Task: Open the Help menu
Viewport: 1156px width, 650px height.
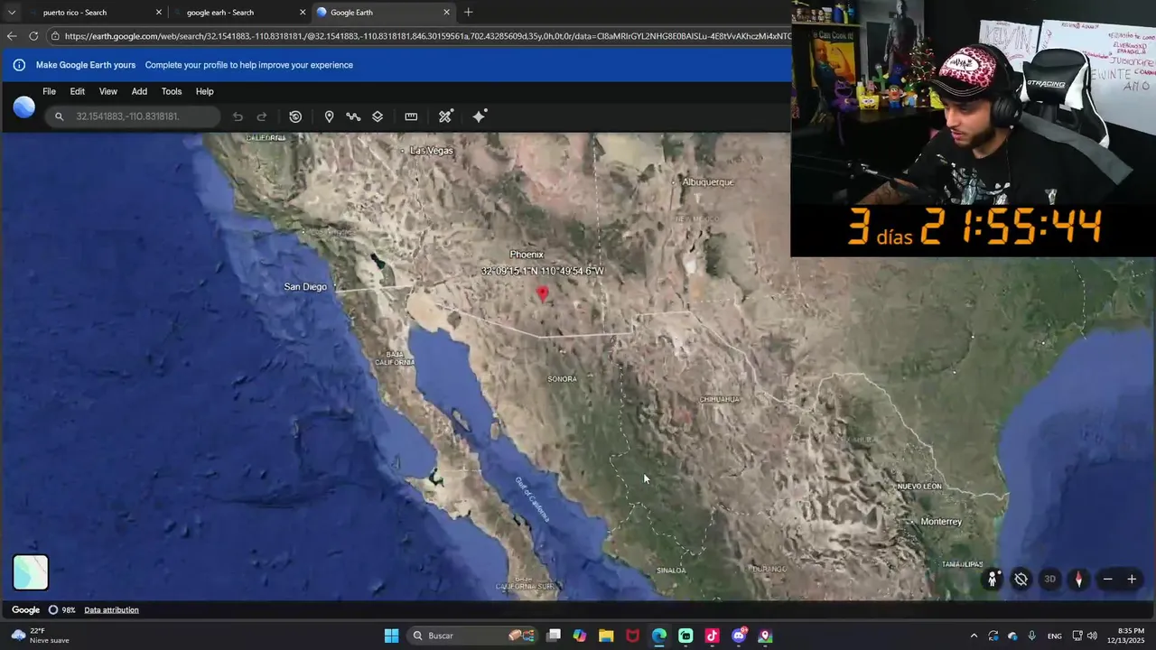Action: (x=205, y=91)
